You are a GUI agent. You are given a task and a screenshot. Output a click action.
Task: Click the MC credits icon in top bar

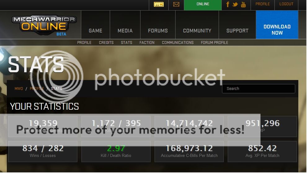point(158,4)
